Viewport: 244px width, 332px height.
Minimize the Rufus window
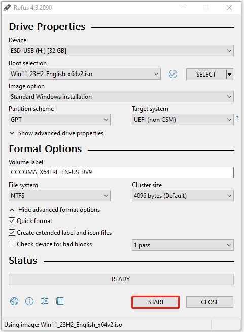[183, 8]
